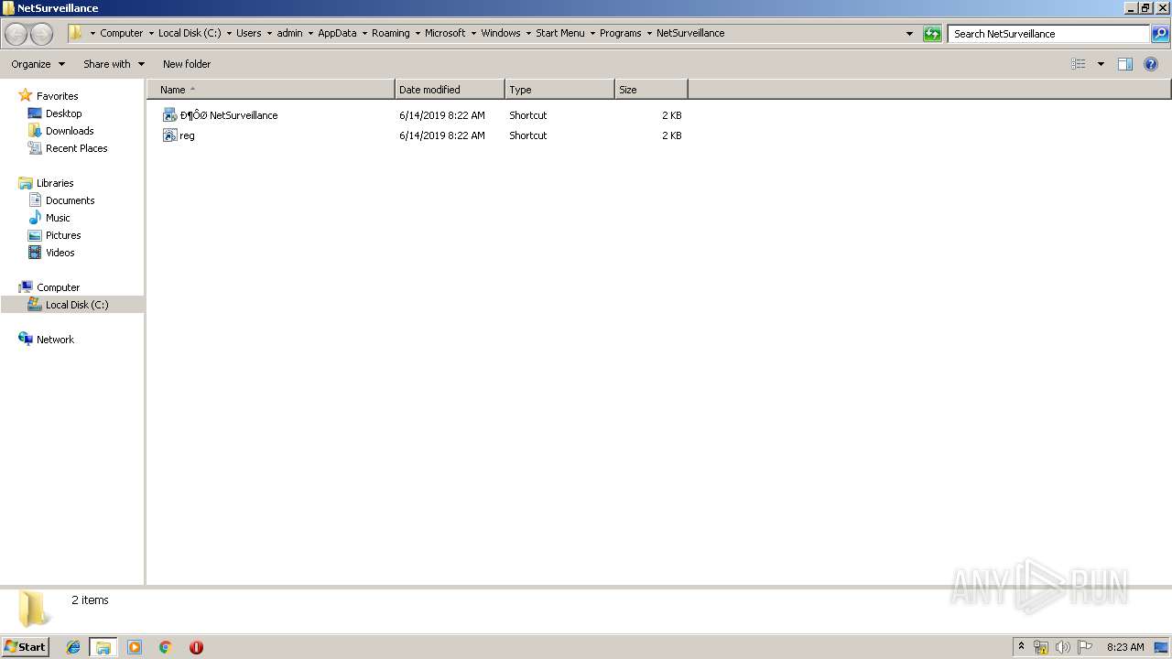Screen dimensions: 1172x659
Task: Open Network in the navigation pane
Action: (55, 340)
